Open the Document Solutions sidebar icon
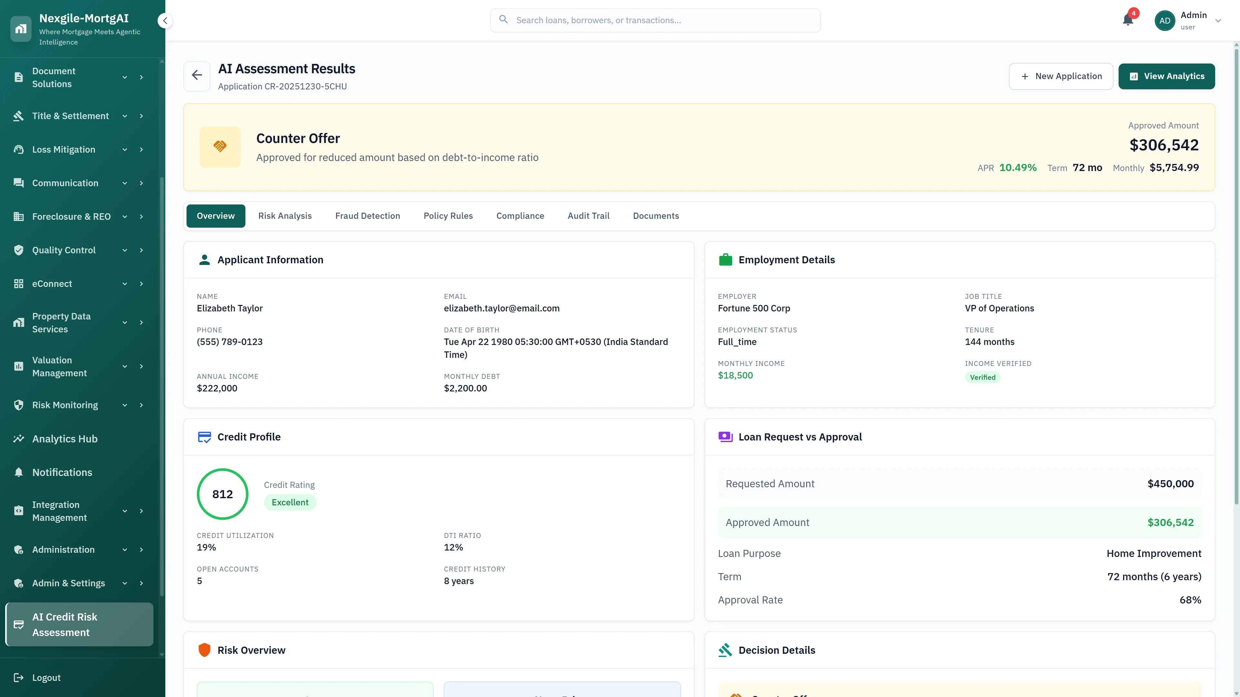1240x697 pixels. click(18, 77)
